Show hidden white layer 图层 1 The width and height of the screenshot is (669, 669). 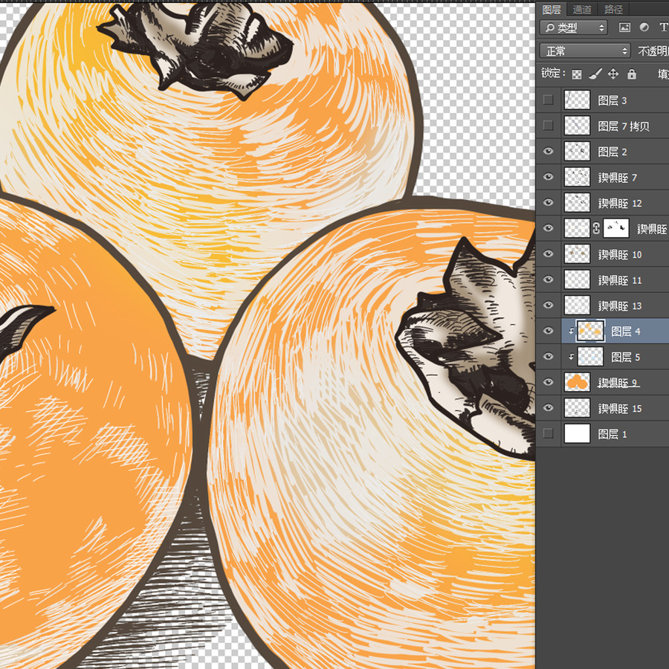[x=549, y=433]
